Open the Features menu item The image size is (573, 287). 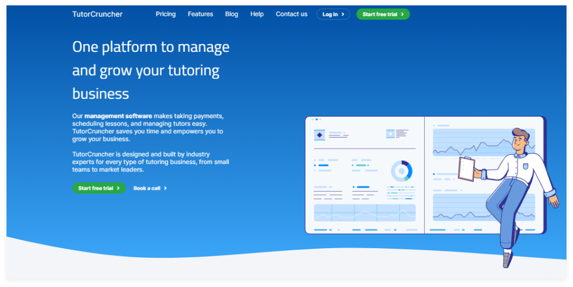pyautogui.click(x=200, y=14)
